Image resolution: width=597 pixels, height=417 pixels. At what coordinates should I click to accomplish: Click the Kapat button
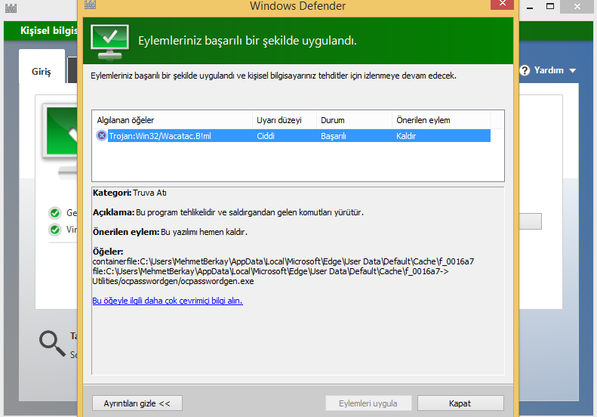pos(460,403)
